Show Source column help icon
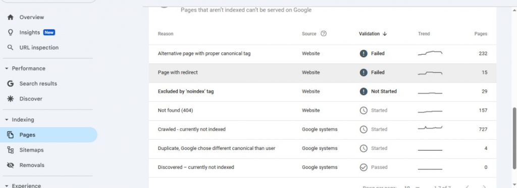 coord(324,34)
